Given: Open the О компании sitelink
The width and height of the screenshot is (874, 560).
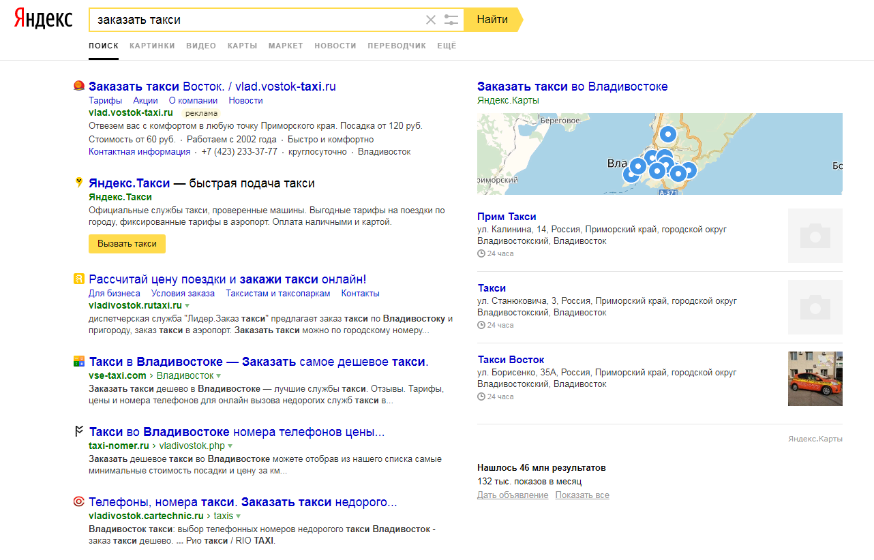Looking at the screenshot, I should [193, 101].
